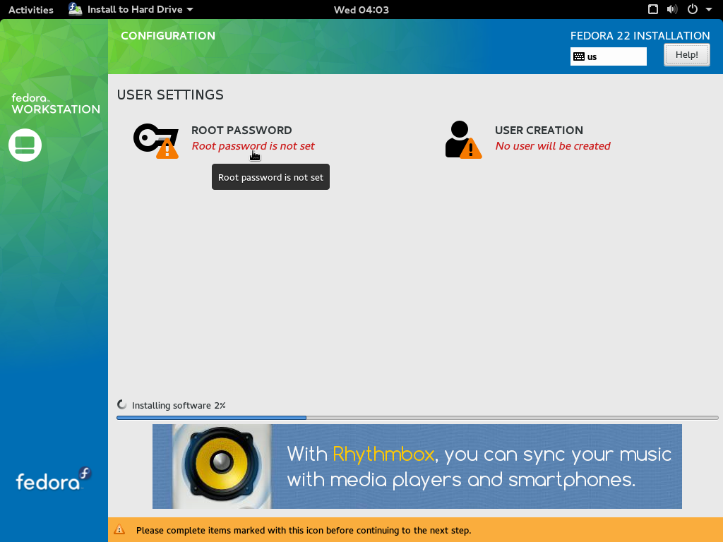Click the us keyboard layout field
The width and height of the screenshot is (723, 542).
coord(608,56)
